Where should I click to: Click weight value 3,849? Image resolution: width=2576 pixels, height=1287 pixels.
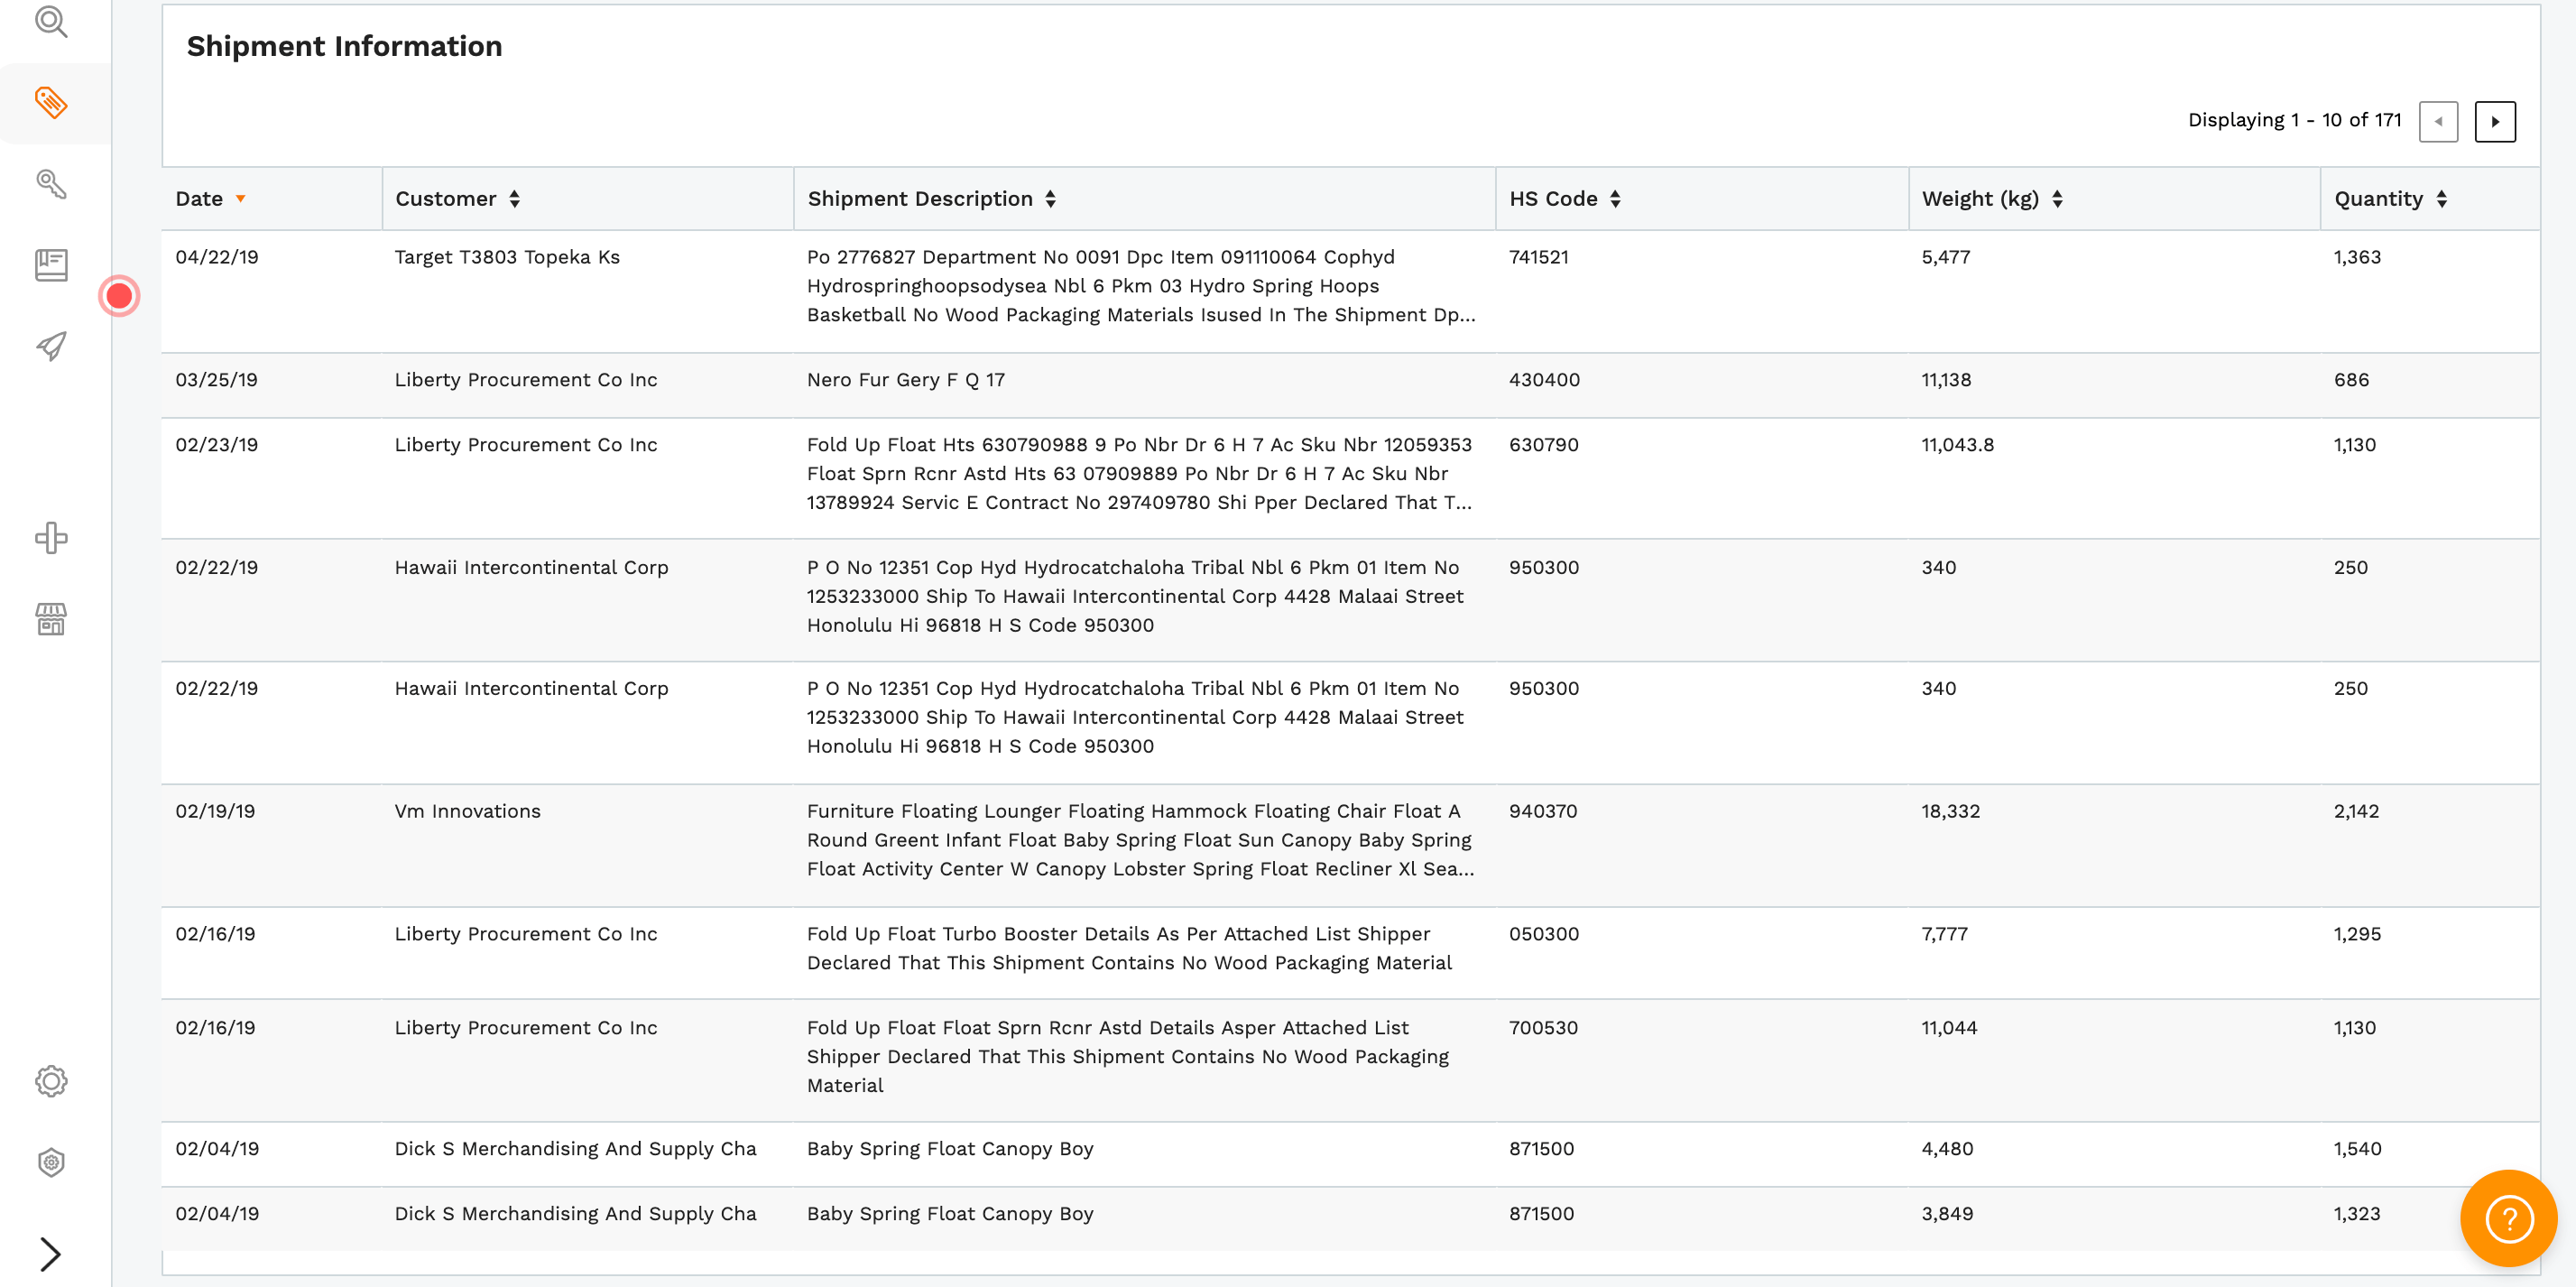pyautogui.click(x=1947, y=1214)
